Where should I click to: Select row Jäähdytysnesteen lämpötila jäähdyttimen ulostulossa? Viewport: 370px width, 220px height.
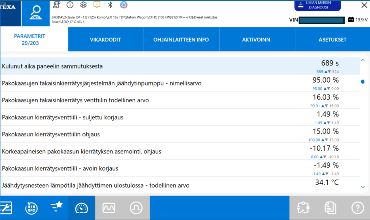click(180, 185)
